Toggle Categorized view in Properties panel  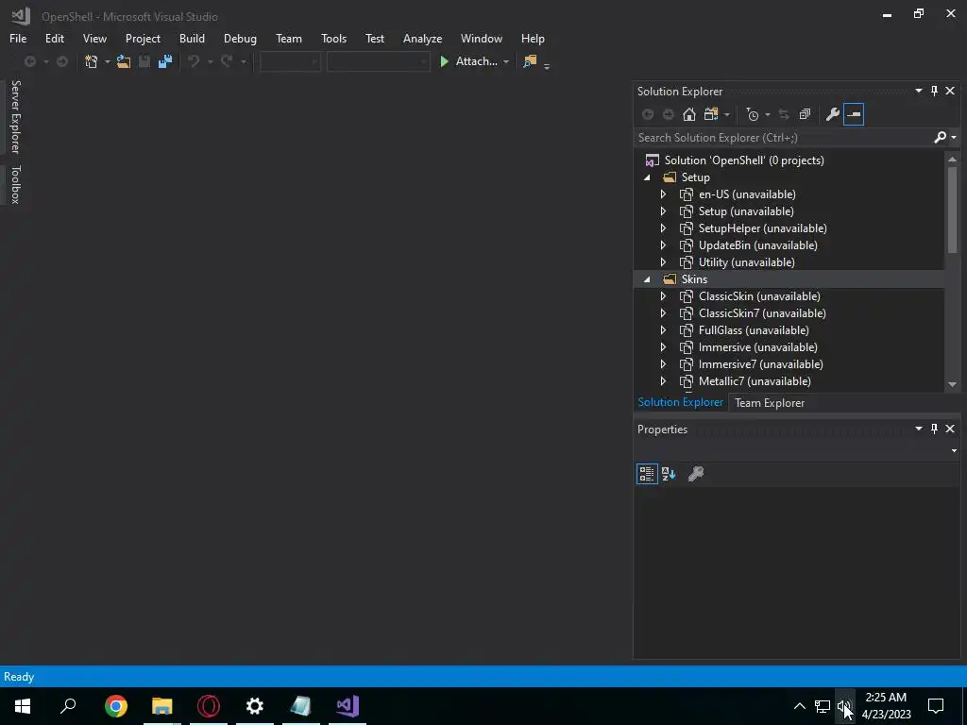point(647,474)
